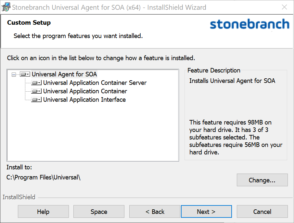Cancel the InstallShield wizard

(x=262, y=212)
